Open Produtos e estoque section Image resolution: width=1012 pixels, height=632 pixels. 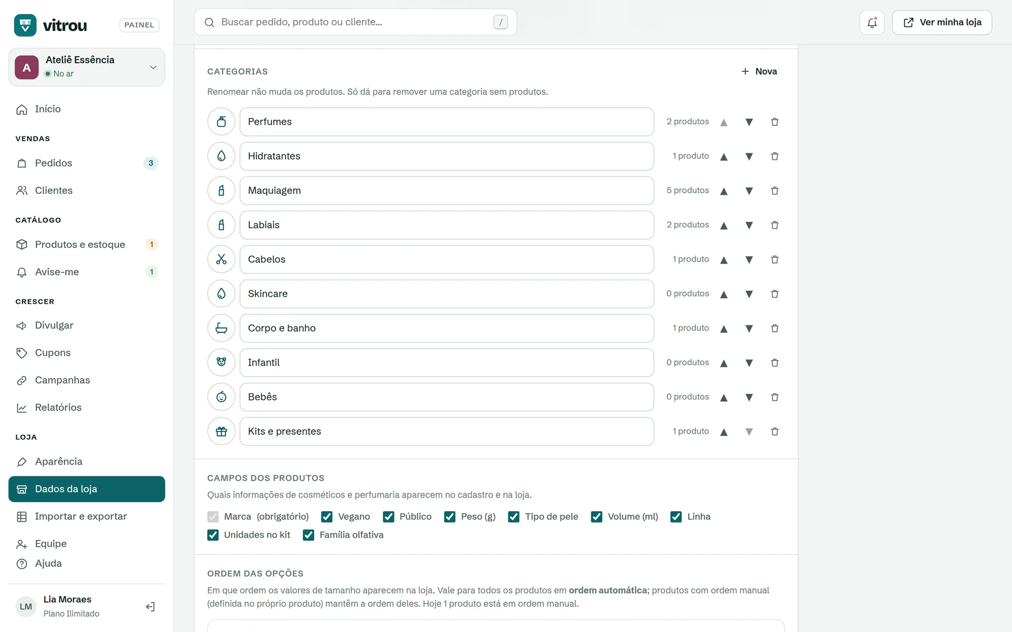[87, 244]
